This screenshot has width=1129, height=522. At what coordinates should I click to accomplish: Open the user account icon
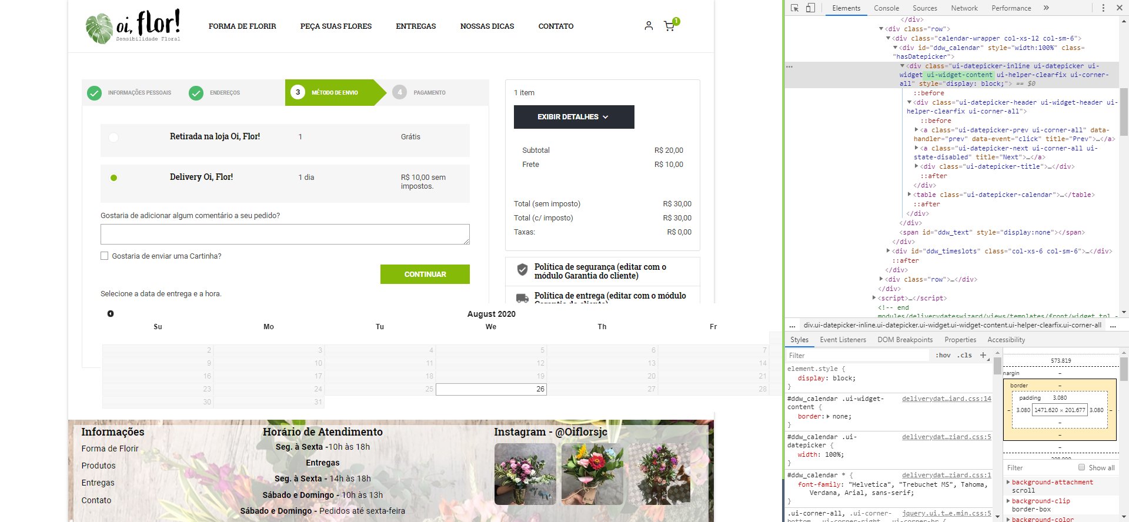click(649, 26)
